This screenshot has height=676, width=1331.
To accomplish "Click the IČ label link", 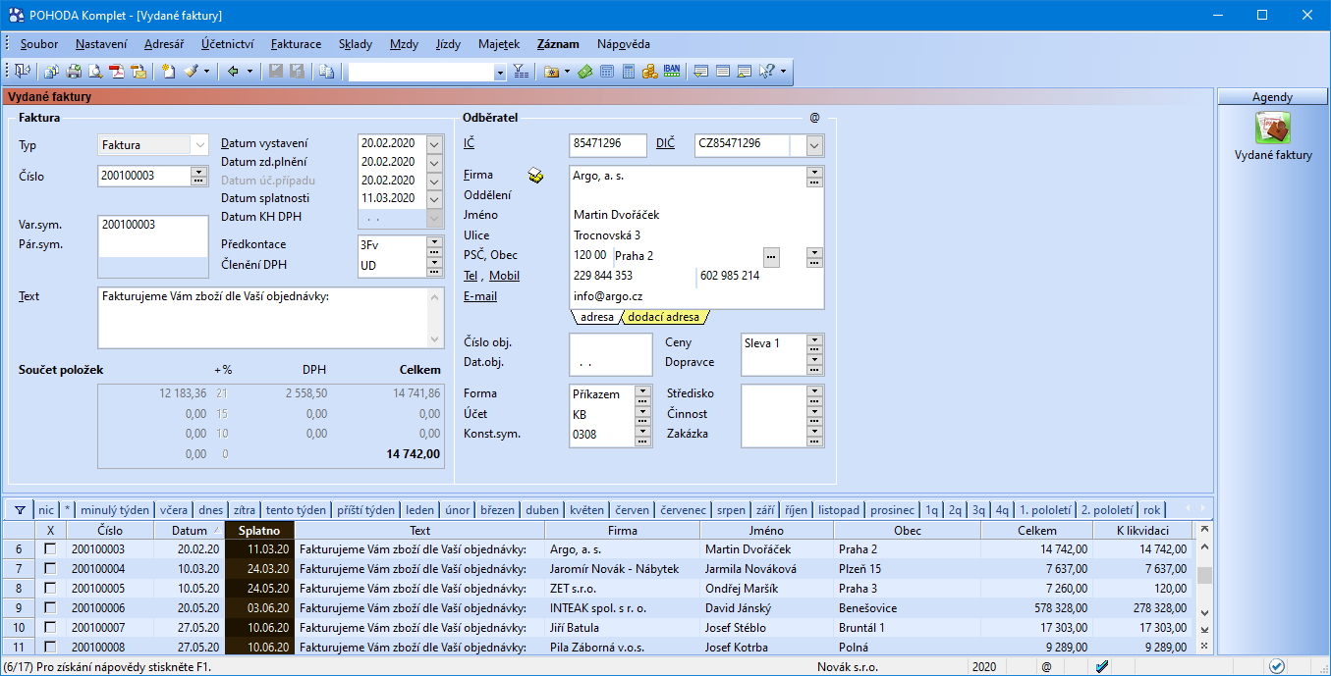I will (x=470, y=144).
